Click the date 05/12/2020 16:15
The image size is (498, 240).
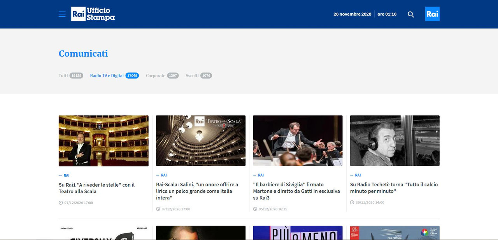pos(273,209)
